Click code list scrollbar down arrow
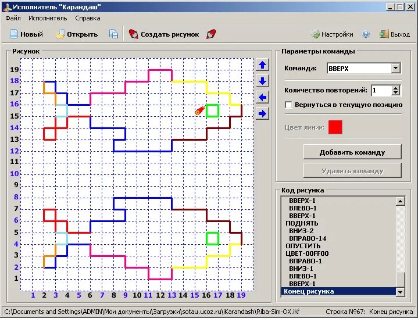The width and height of the screenshot is (418, 318). [x=400, y=292]
